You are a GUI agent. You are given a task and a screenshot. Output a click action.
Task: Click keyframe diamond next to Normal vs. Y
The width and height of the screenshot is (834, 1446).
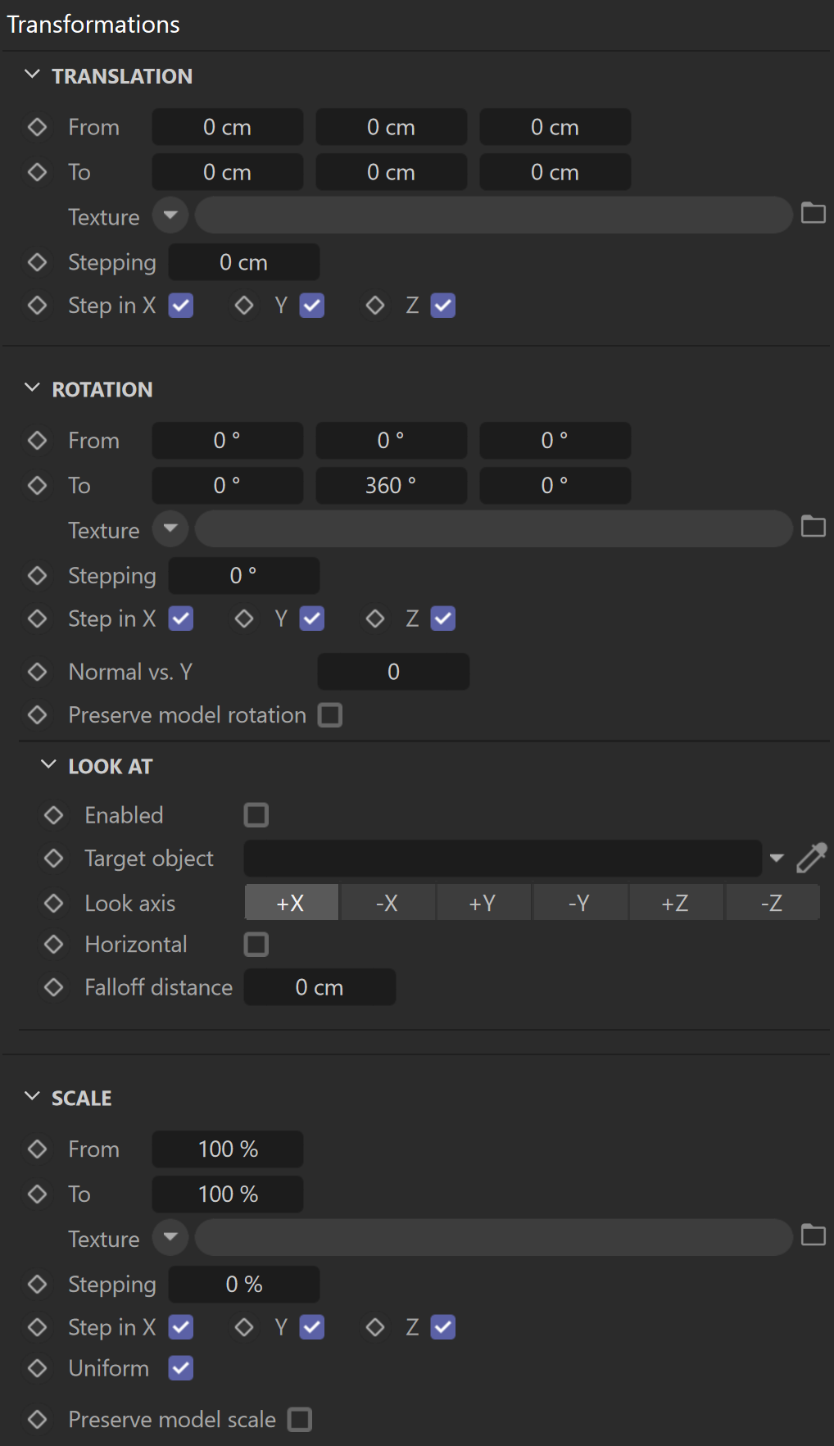38,672
